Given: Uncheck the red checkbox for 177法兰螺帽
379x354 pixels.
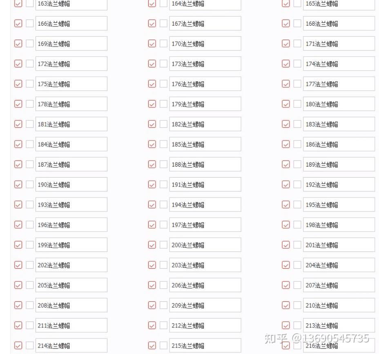Looking at the screenshot, I should click(x=286, y=84).
